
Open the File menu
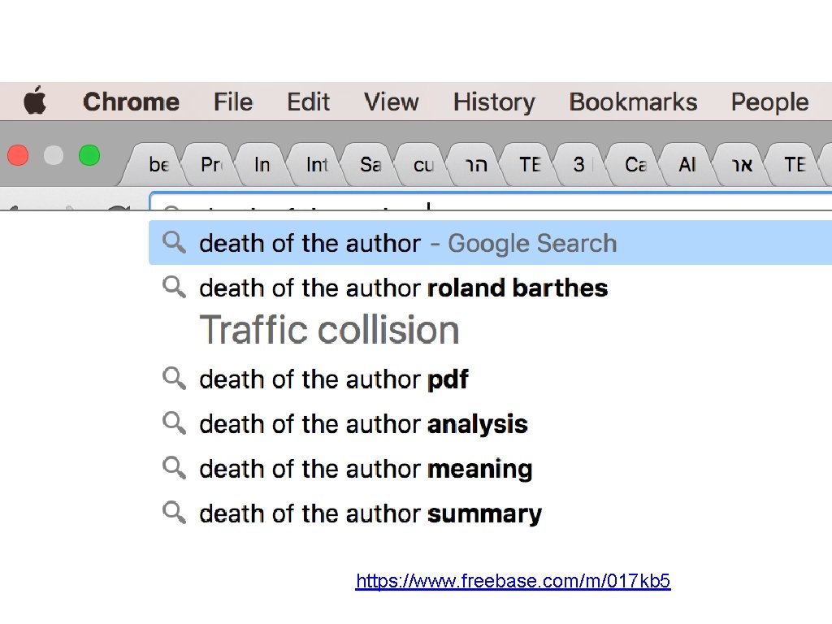(x=233, y=102)
